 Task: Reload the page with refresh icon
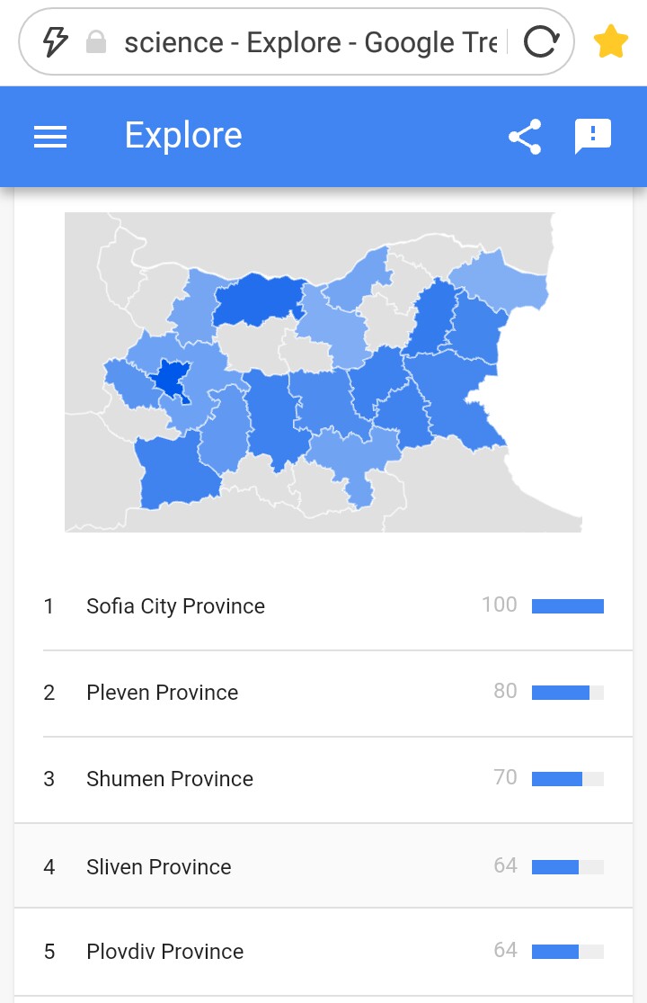541,41
